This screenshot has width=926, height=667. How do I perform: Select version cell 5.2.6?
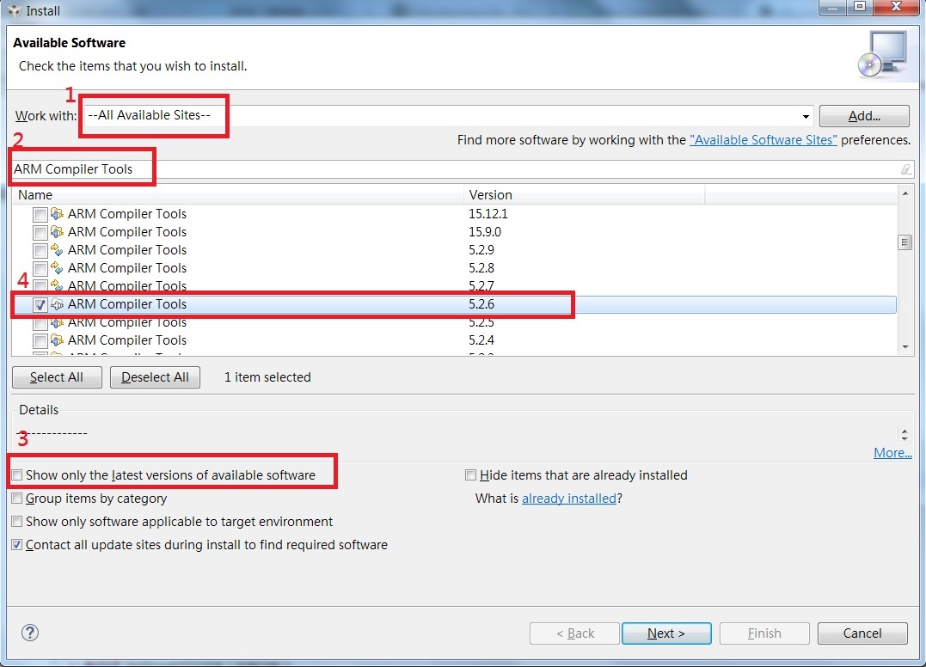(481, 304)
